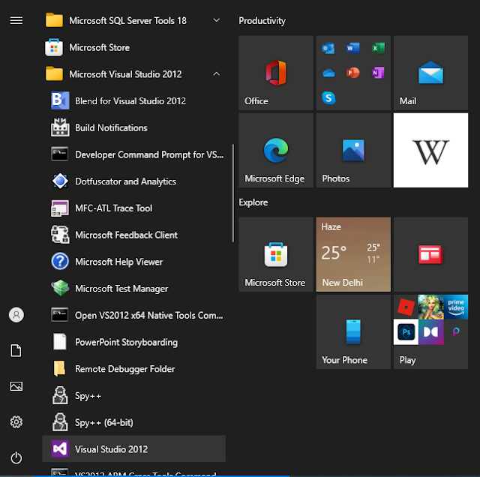The width and height of the screenshot is (480, 477).
Task: Launch Blend for Visual Studio 2012
Action: point(133,101)
